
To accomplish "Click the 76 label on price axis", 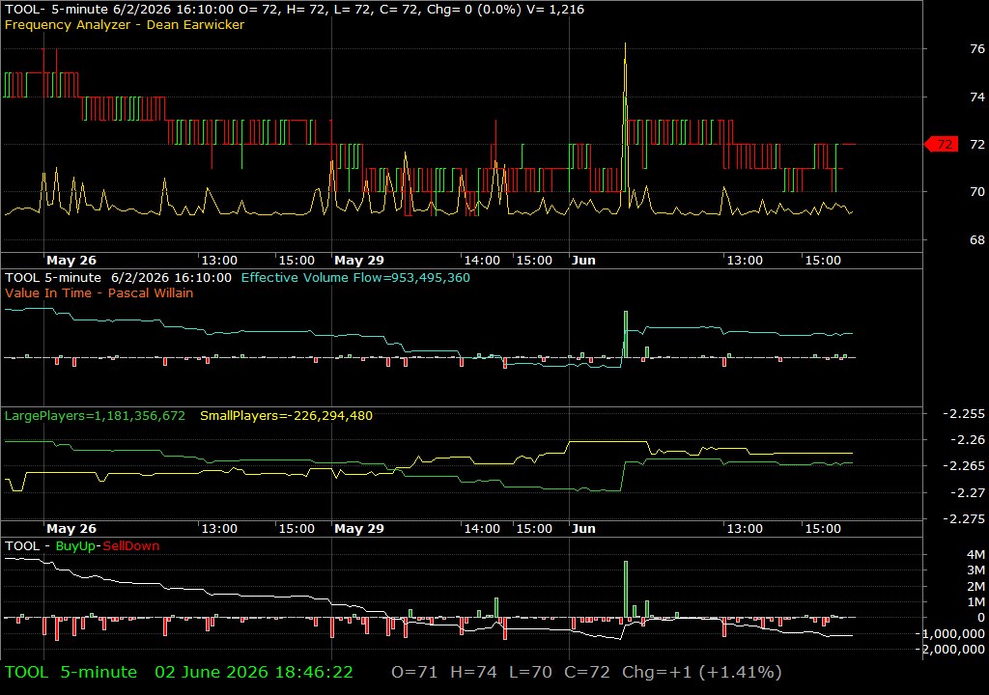I will click(x=977, y=48).
